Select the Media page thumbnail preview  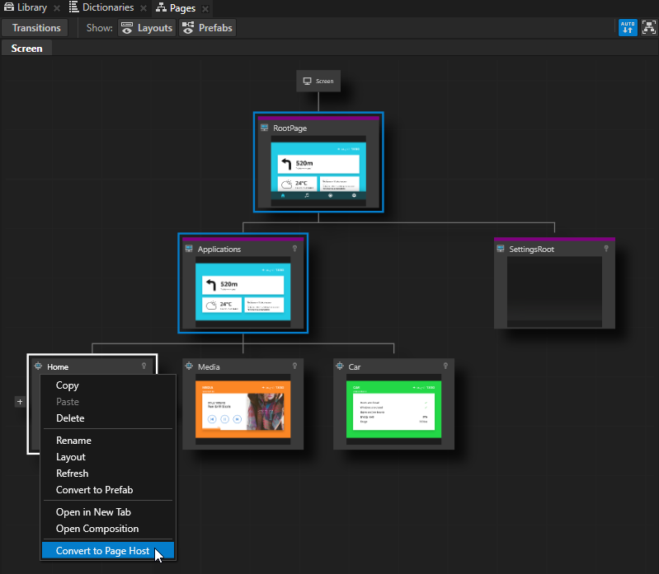point(242,409)
